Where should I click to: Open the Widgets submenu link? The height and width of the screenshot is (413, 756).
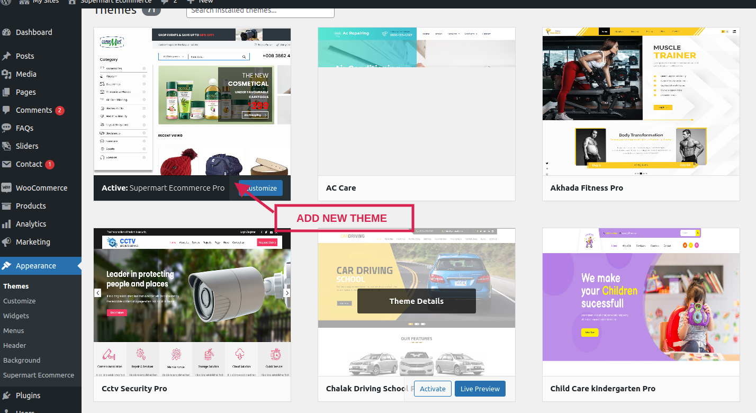(x=16, y=316)
